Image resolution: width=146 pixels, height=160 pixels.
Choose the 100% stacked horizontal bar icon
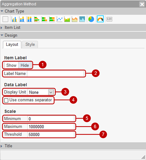pyautogui.click(x=52, y=19)
